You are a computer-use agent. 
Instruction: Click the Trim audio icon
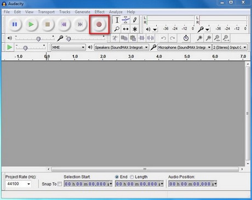tap(142, 38)
